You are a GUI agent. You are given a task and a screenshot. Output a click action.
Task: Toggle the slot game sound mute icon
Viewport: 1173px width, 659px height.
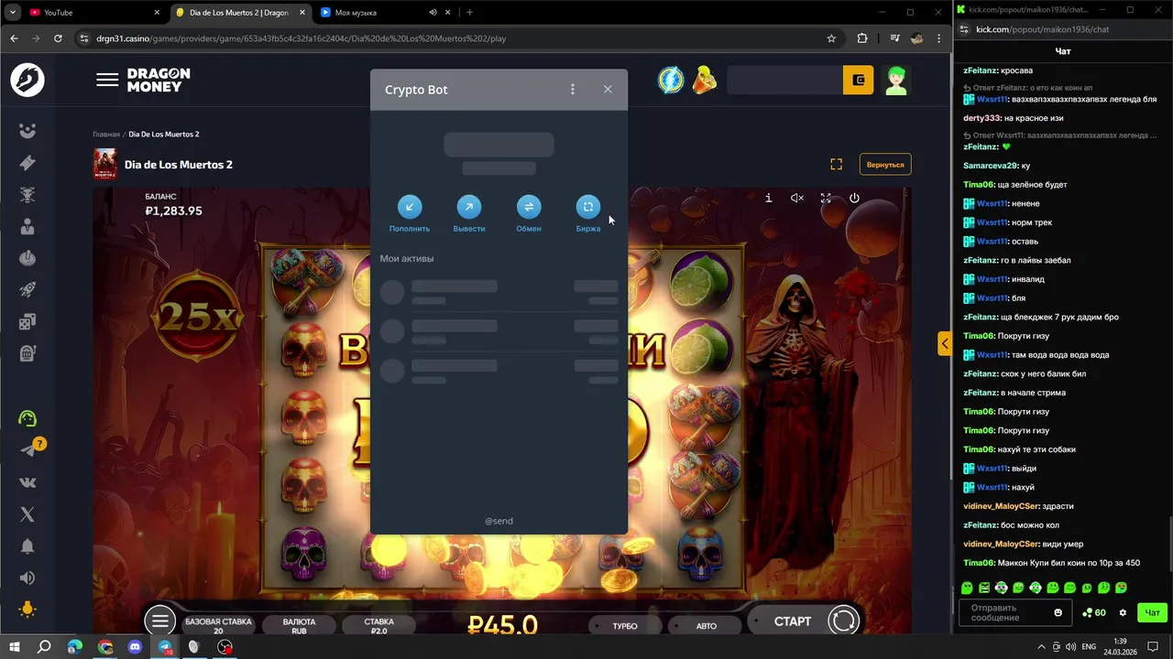(x=797, y=198)
